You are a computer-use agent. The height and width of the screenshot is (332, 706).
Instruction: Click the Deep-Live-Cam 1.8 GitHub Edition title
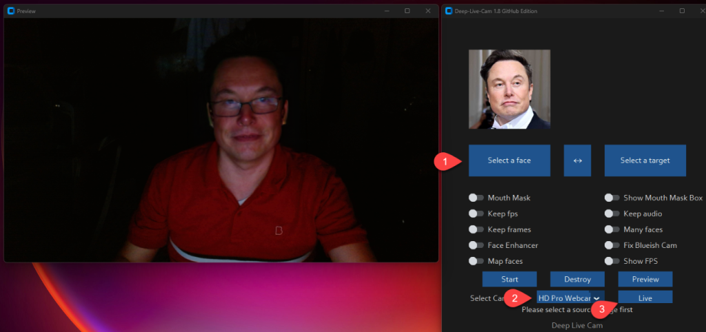point(496,11)
